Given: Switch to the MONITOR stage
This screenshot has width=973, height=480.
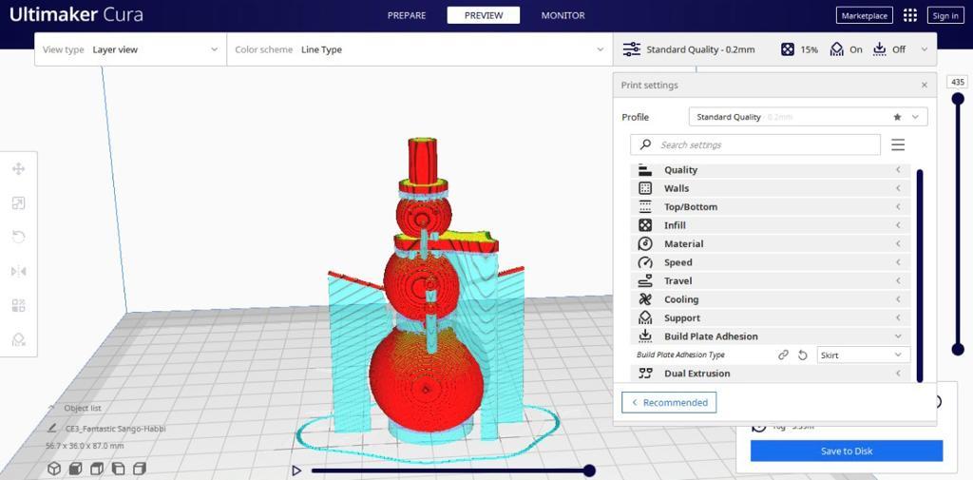Looking at the screenshot, I should pyautogui.click(x=563, y=15).
